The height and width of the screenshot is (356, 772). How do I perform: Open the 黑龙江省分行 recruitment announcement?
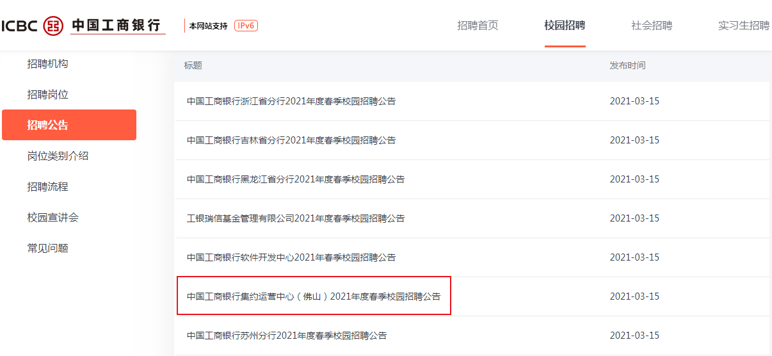[296, 179]
